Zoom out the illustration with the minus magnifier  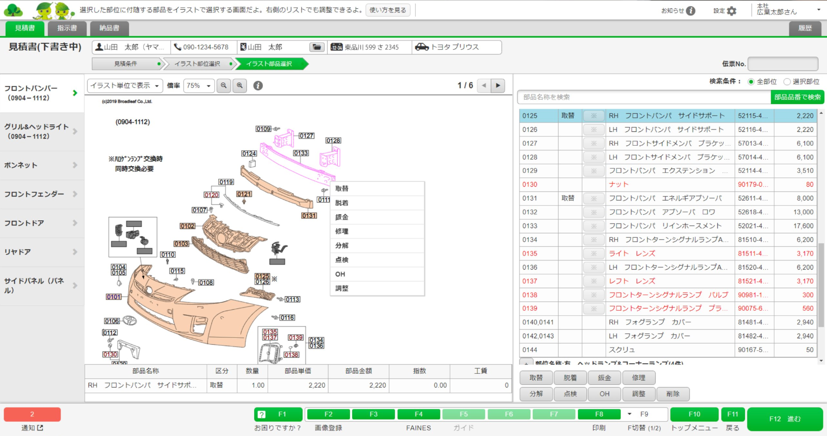click(224, 86)
